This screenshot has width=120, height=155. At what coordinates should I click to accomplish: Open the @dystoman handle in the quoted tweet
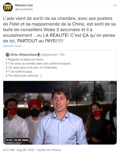coord(49,55)
